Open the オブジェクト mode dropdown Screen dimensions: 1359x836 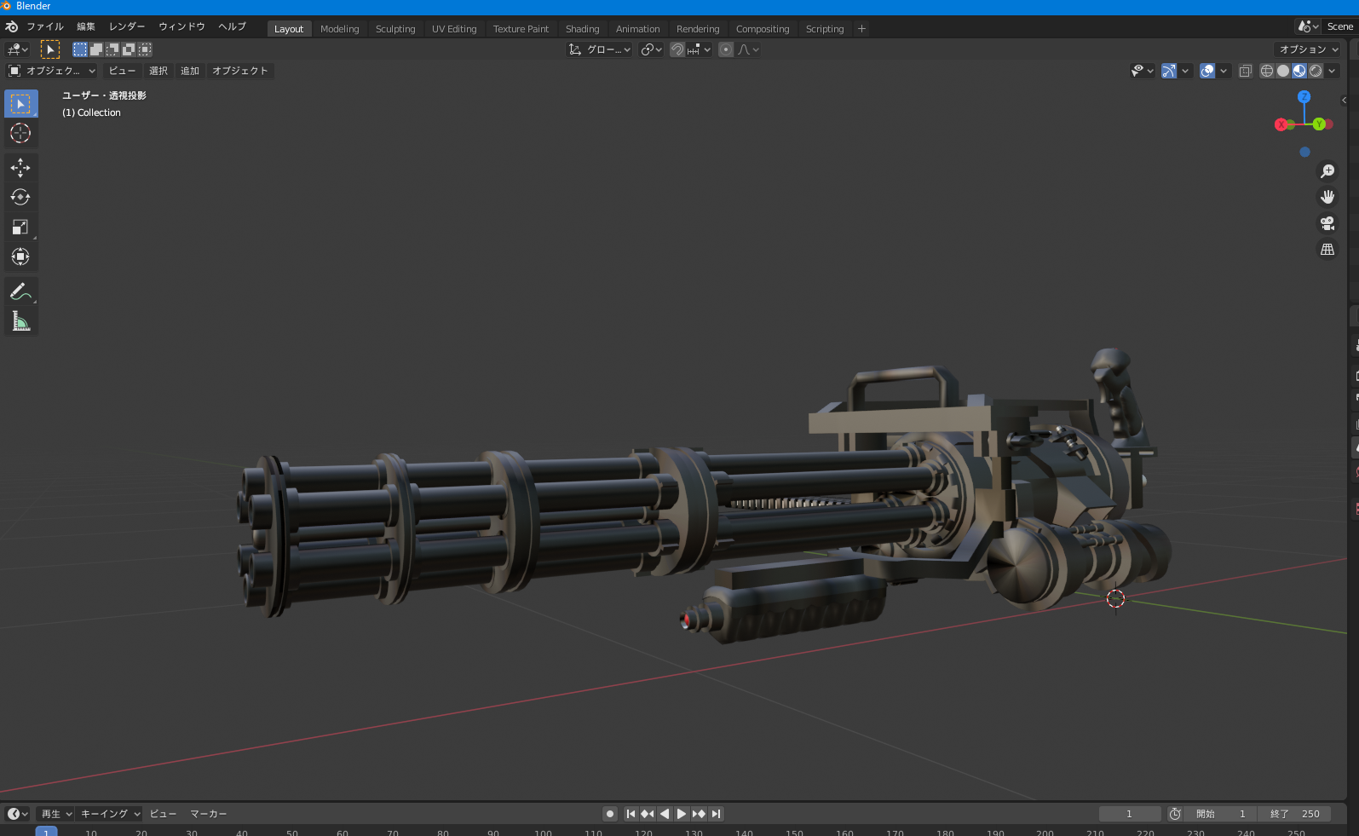52,71
